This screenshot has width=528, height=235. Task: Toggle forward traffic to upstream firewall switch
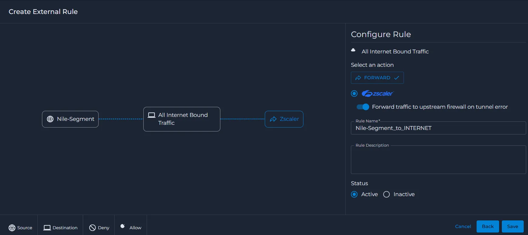click(x=363, y=107)
